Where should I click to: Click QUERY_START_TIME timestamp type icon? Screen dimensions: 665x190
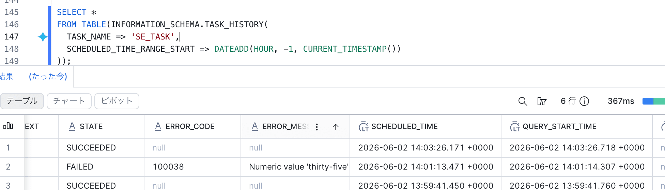click(x=515, y=126)
